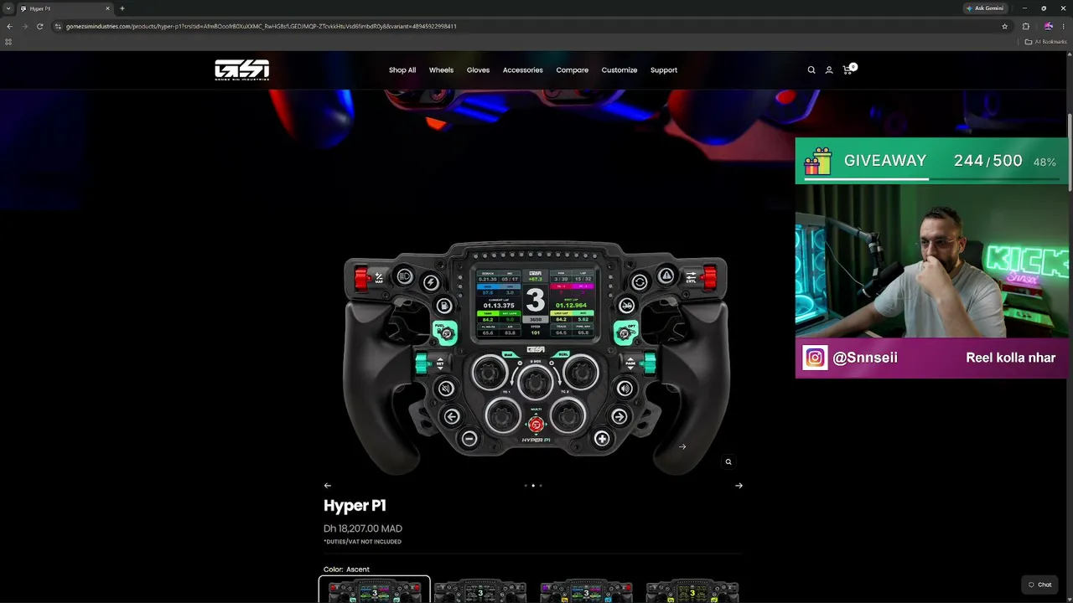Open the Chrome profile avatar
This screenshot has width=1073, height=603.
pos(1048,26)
